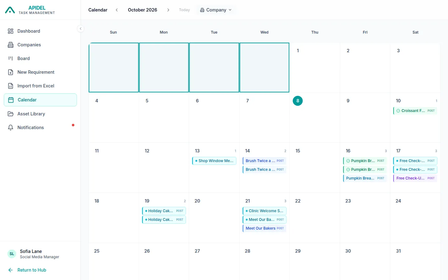Click the October 2026 month title
The width and height of the screenshot is (448, 280).
point(142,10)
